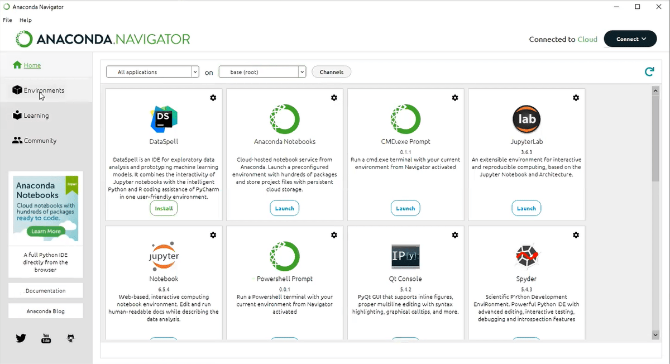Launch CMD.exe Prompt

point(405,208)
